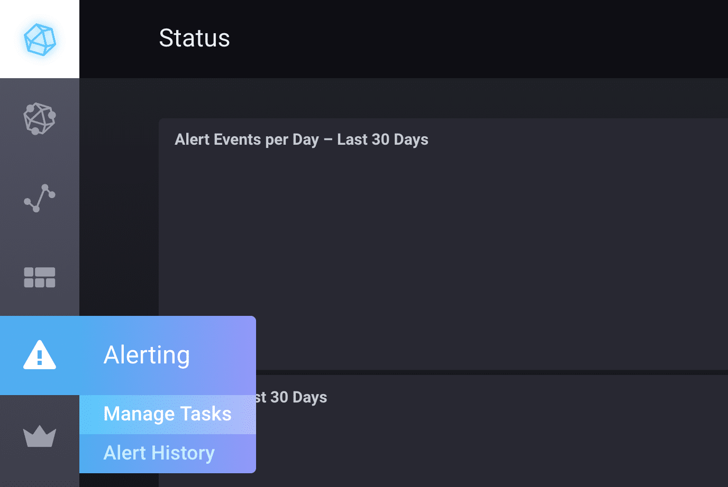Image resolution: width=728 pixels, height=487 pixels.
Task: Select the Alert Events per Day heading
Action: click(x=301, y=139)
